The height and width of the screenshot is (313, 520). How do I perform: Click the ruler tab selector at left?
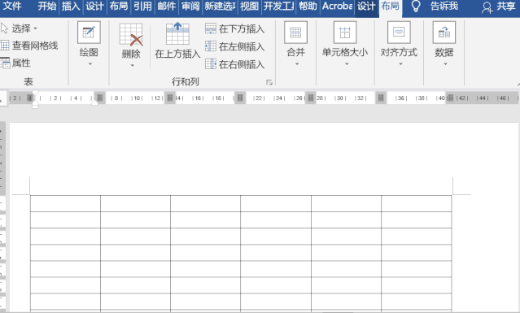pyautogui.click(x=2, y=98)
